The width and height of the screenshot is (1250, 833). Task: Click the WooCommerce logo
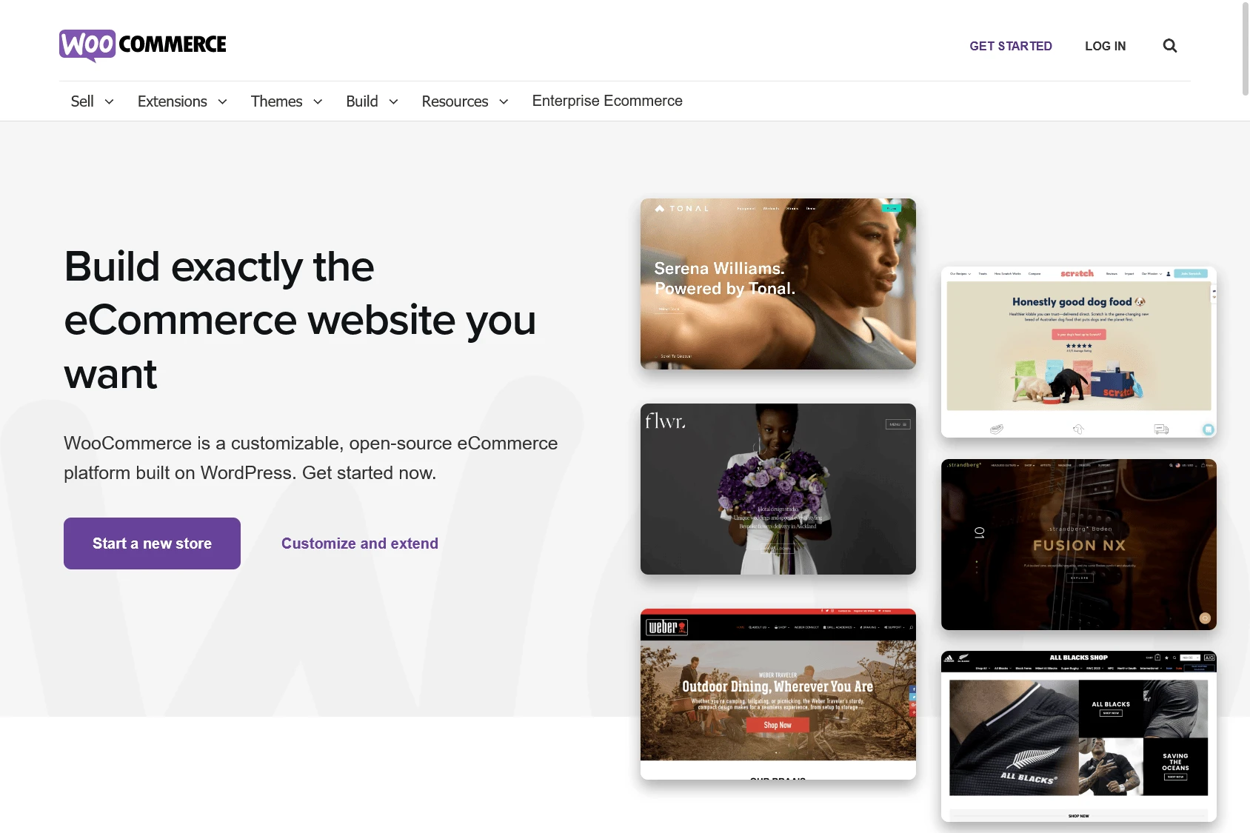point(143,45)
